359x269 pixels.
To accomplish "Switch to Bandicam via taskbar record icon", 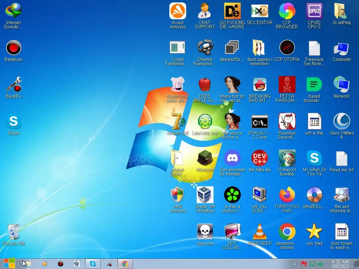I will (x=60, y=264).
